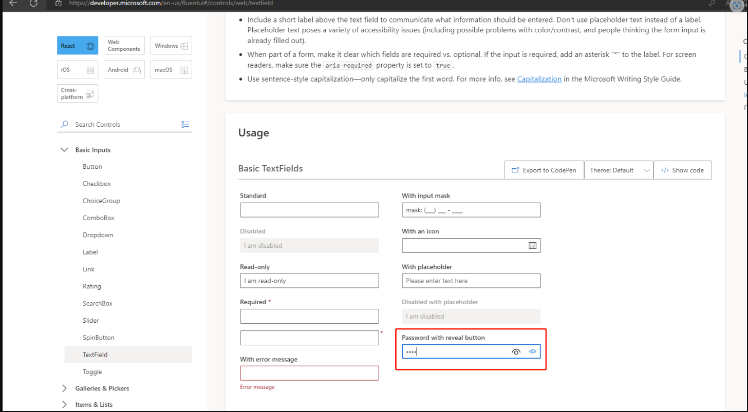Reveal the password using the blue eye icon
748x412 pixels.
[532, 351]
